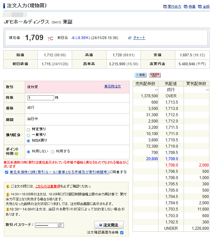Reveal password with the eye-slash icon

click(60, 225)
